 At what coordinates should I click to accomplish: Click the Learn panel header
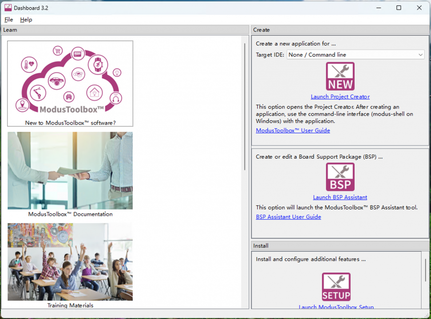(125, 30)
